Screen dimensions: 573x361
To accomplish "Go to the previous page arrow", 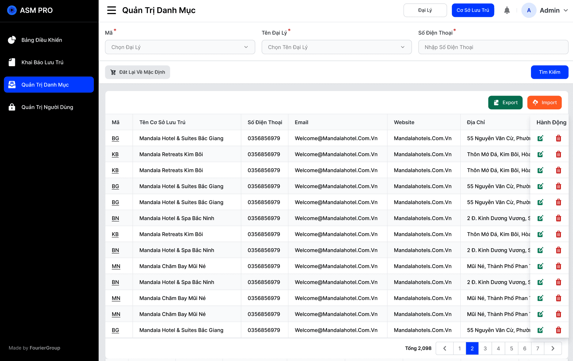I will coord(445,348).
